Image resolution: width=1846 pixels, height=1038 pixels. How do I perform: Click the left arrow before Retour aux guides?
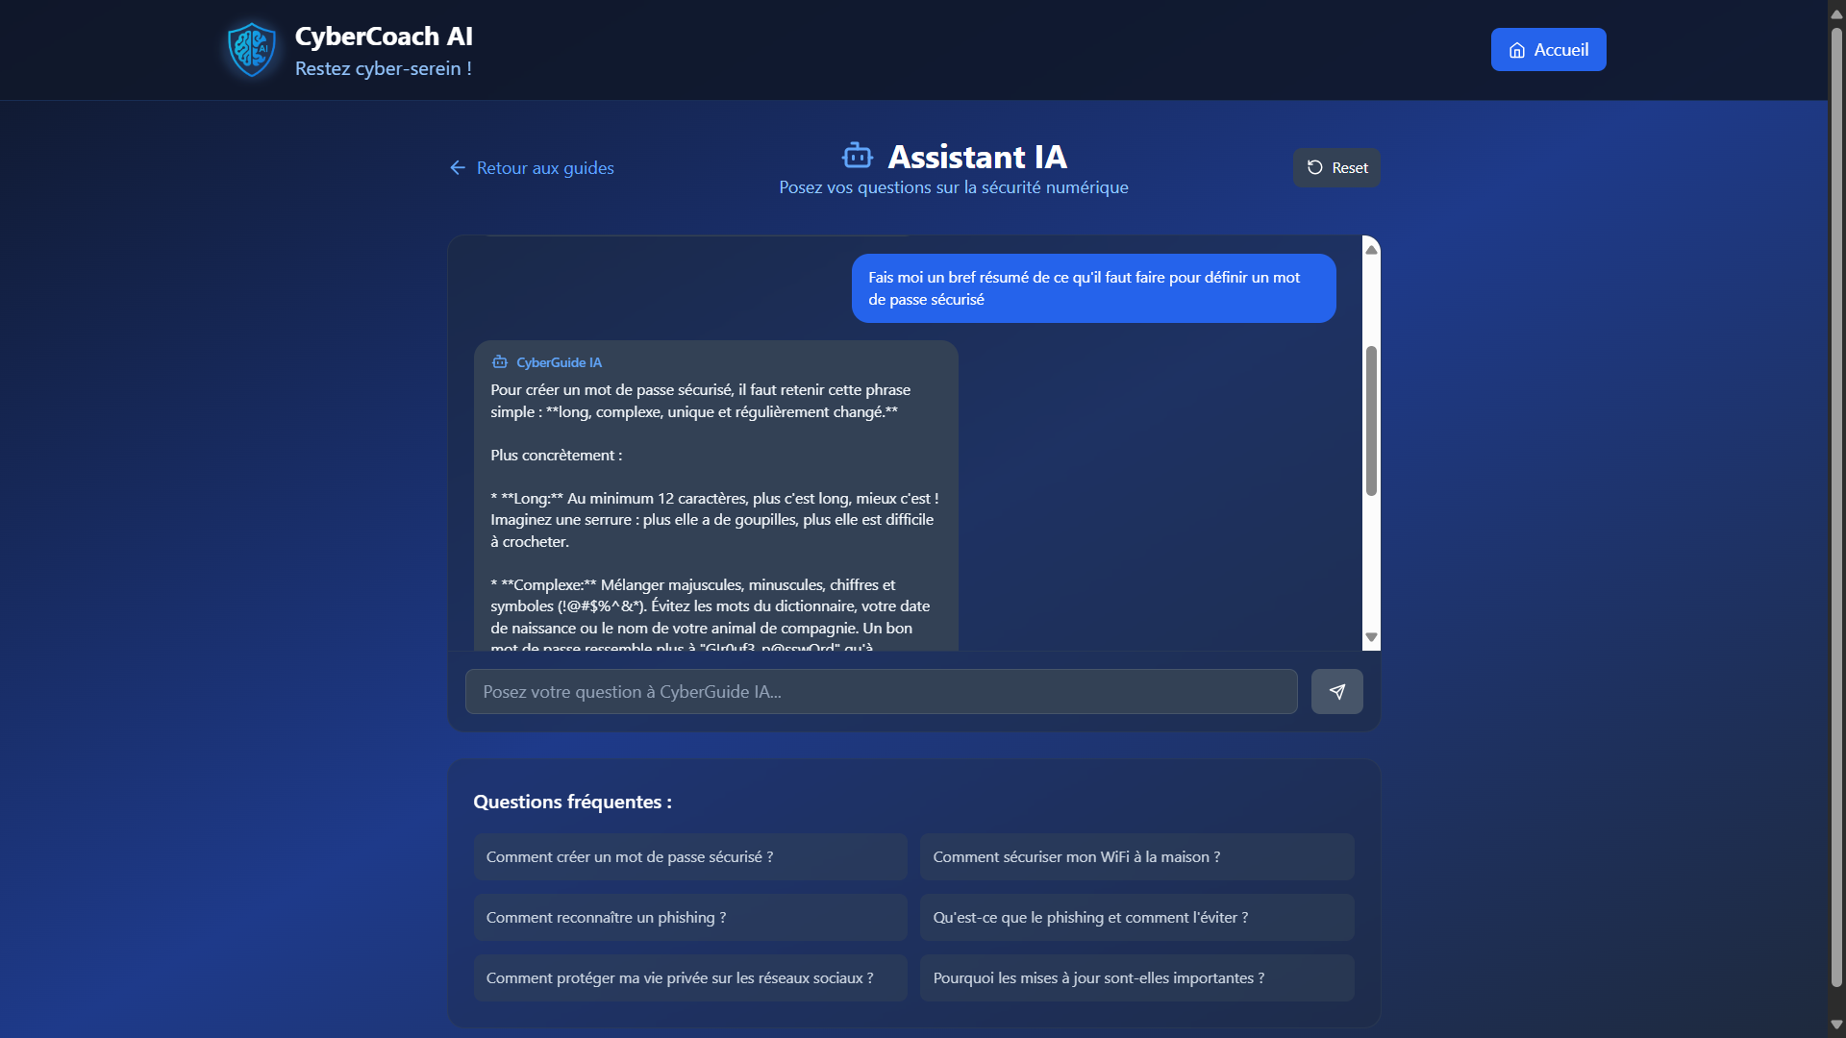point(458,167)
